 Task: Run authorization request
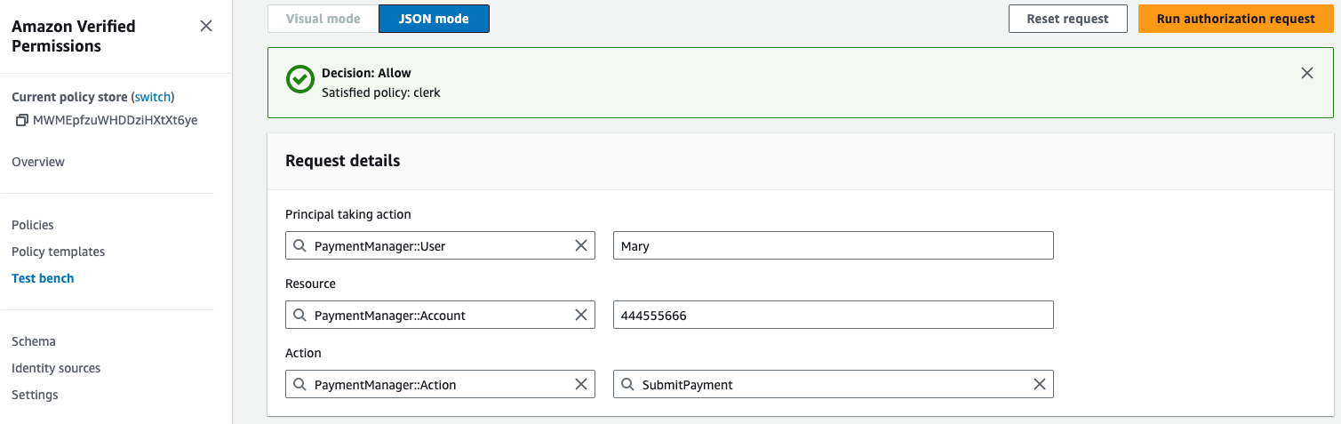[1236, 19]
